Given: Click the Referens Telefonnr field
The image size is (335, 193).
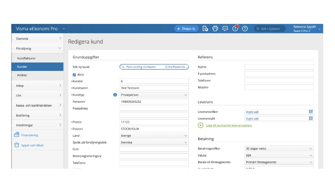Looking at the screenshot, I should click(x=279, y=81).
